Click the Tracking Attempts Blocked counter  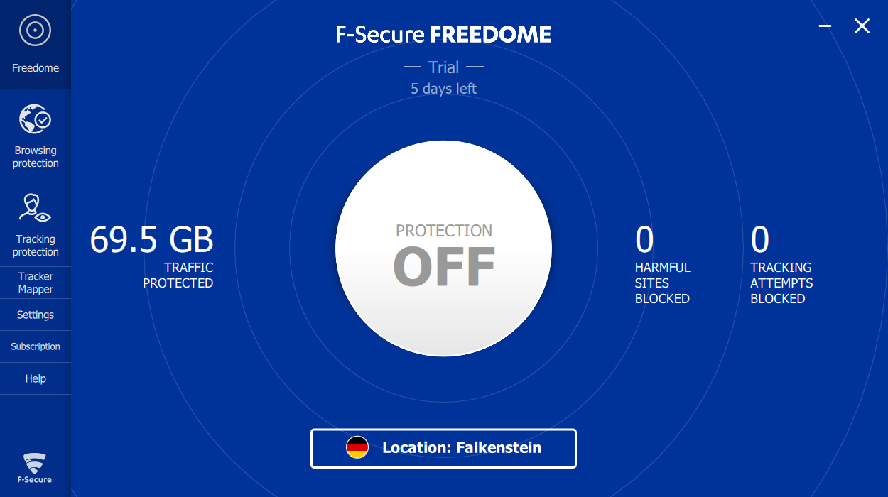coord(781,264)
